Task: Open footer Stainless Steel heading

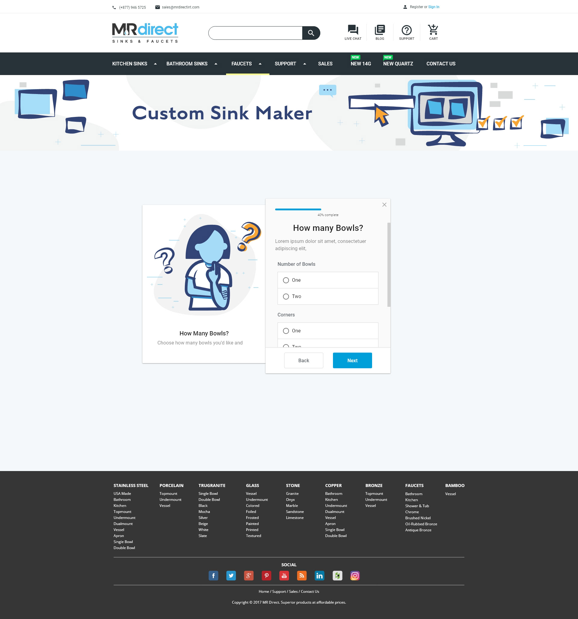Action: point(131,485)
